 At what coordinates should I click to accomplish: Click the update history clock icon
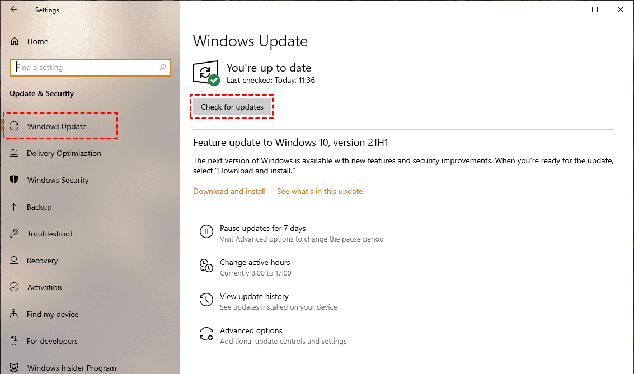click(206, 300)
